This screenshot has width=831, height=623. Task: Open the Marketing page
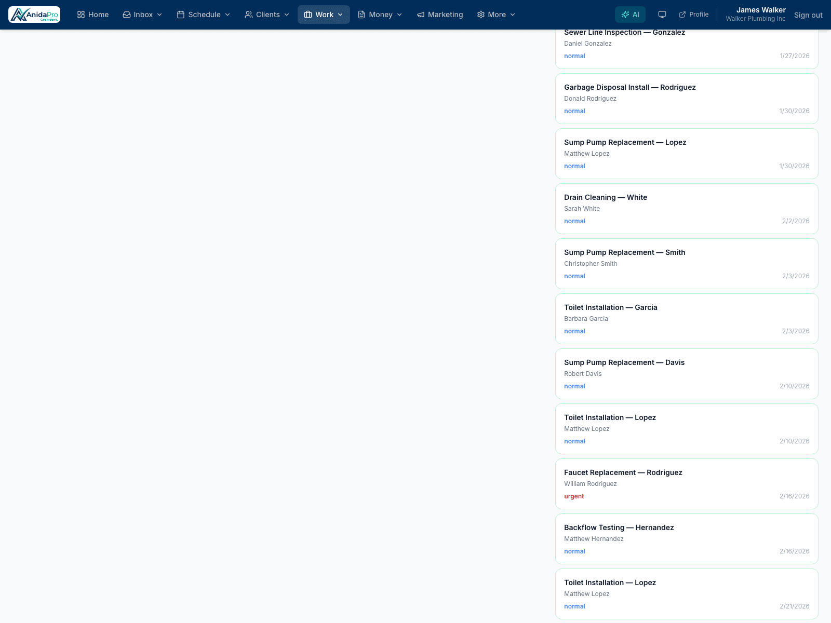(x=440, y=15)
